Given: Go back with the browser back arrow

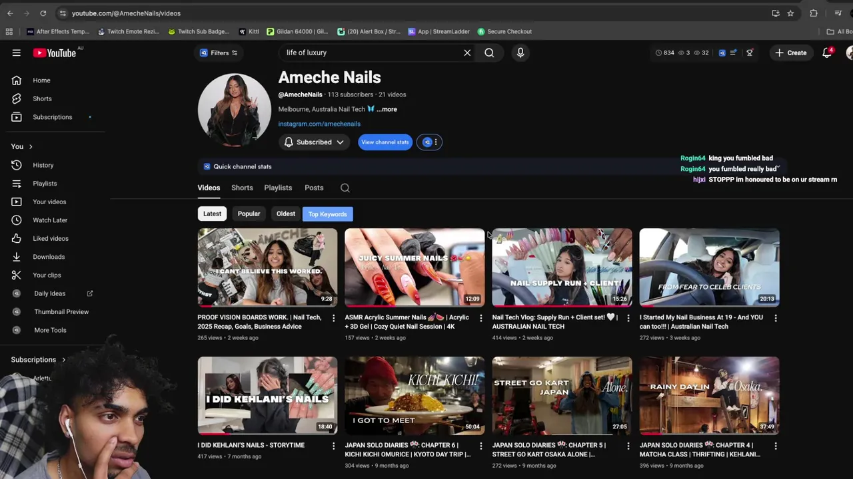Looking at the screenshot, I should click(10, 13).
